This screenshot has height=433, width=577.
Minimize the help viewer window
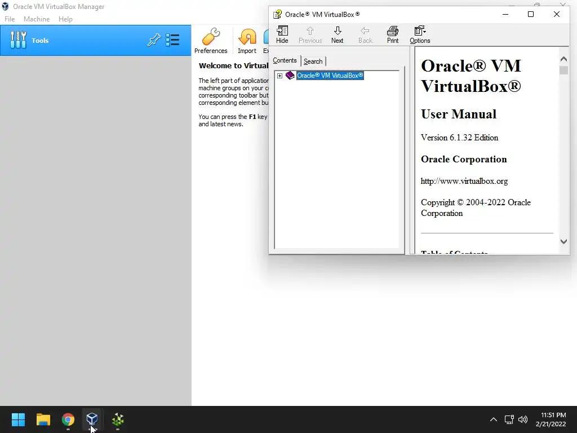pyautogui.click(x=505, y=14)
